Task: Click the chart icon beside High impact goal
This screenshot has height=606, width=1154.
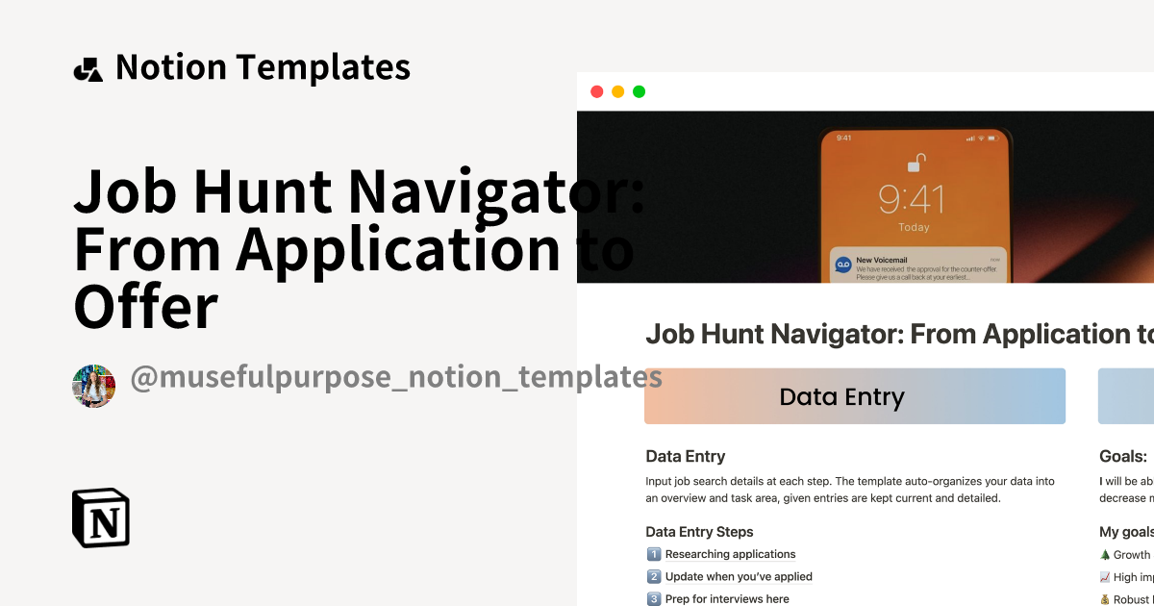Action: (1106, 576)
